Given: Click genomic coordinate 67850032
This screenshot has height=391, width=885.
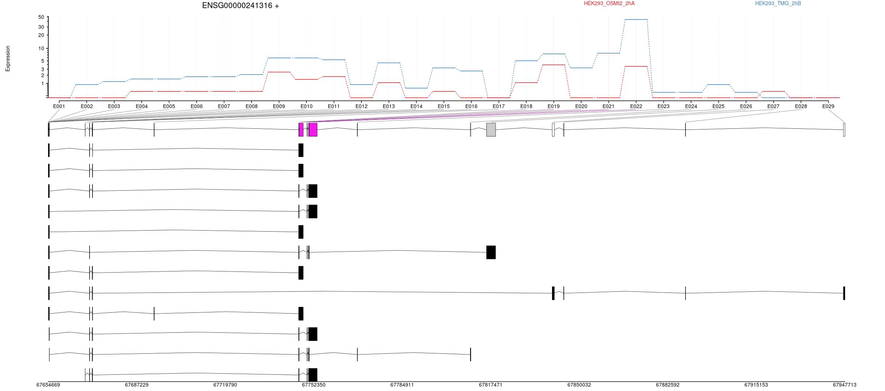Looking at the screenshot, I should (579, 385).
